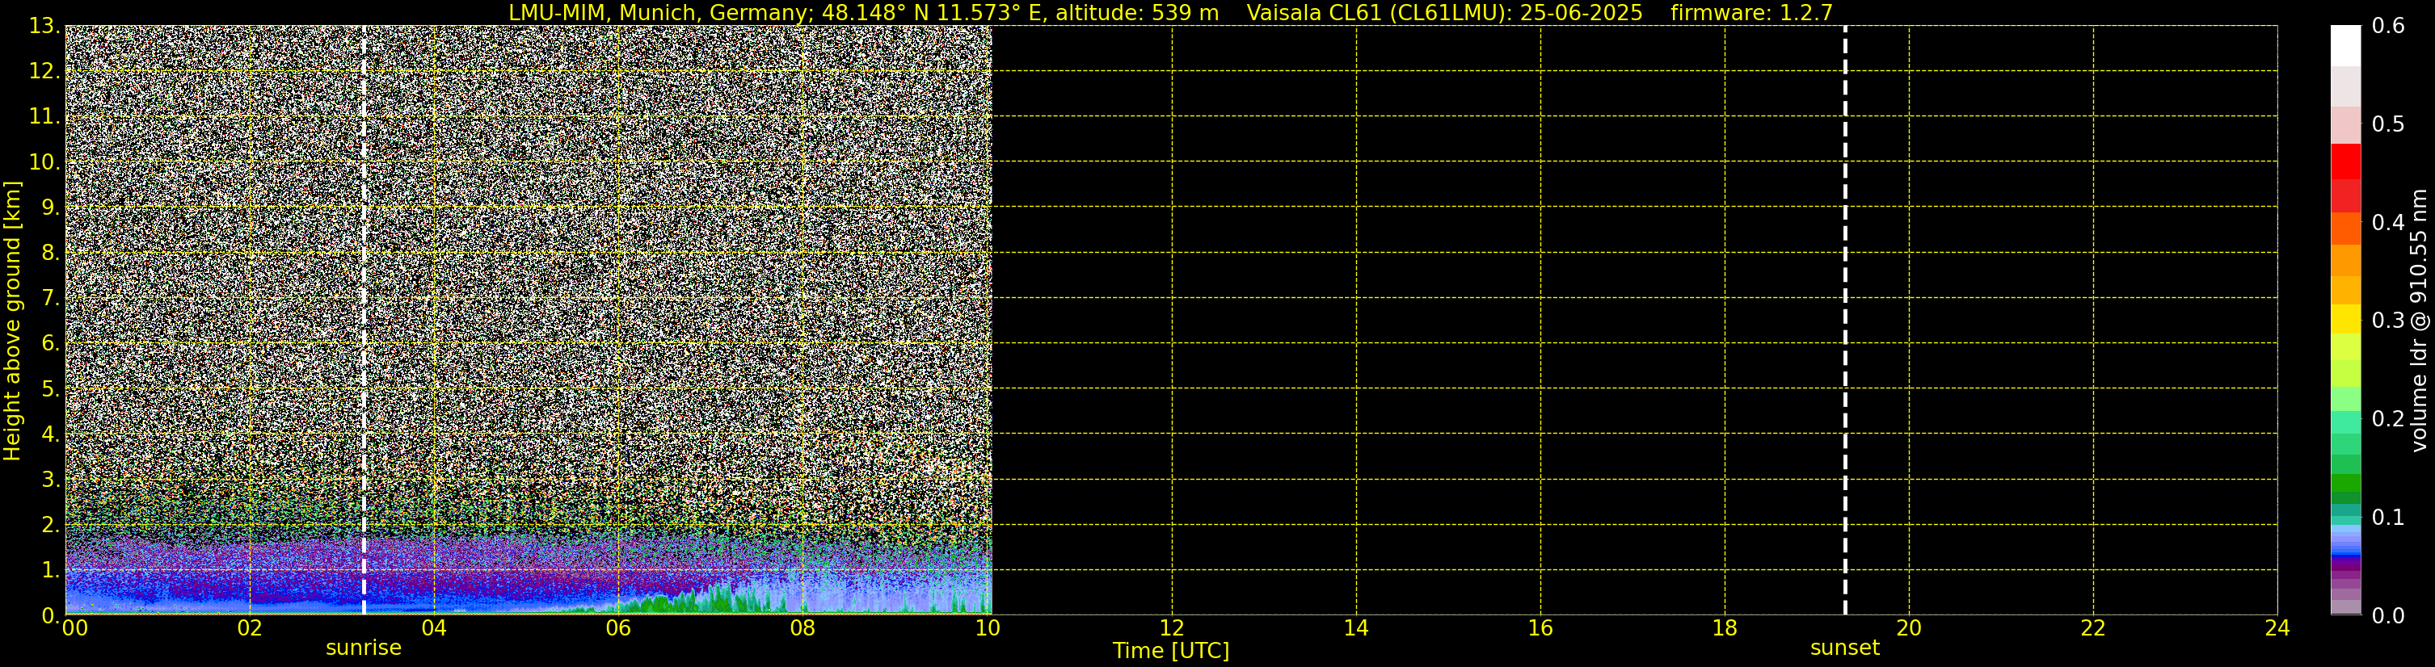Click the '04' time axis tick label

click(x=434, y=628)
